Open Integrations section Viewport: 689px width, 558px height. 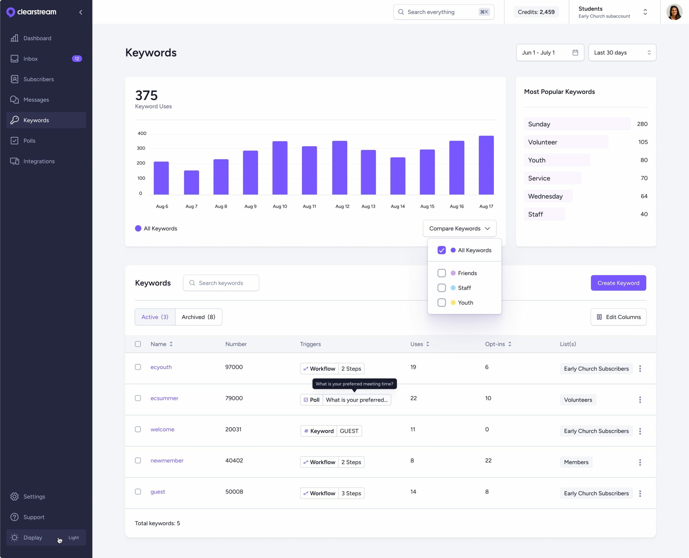click(46, 161)
